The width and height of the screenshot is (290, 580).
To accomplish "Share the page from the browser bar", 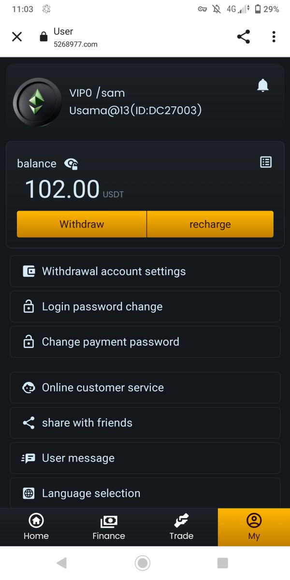I will coord(244,37).
